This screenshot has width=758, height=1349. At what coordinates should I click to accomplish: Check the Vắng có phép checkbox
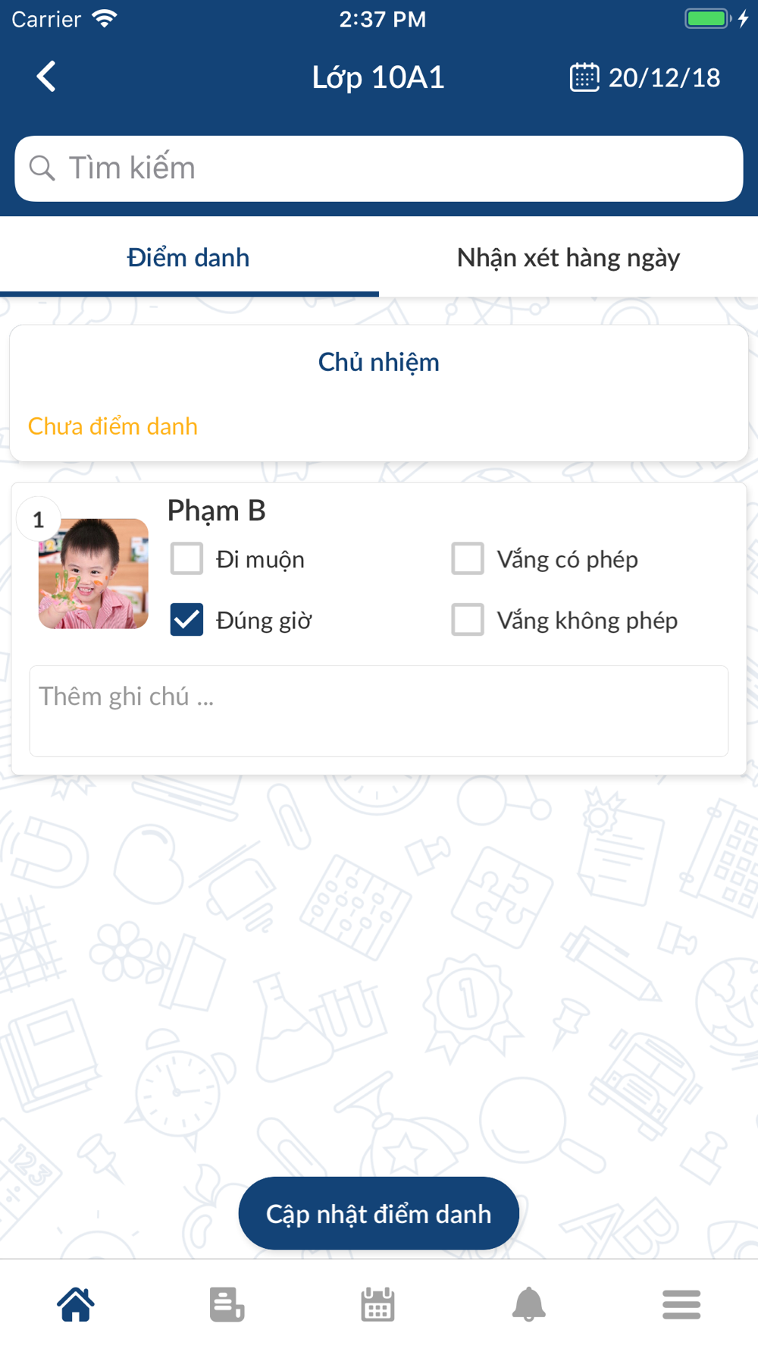tap(468, 558)
